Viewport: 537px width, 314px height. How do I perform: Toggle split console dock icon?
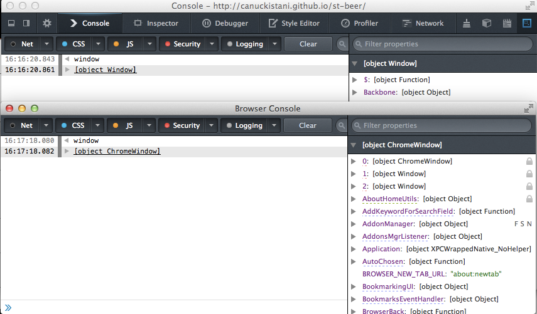coord(11,23)
